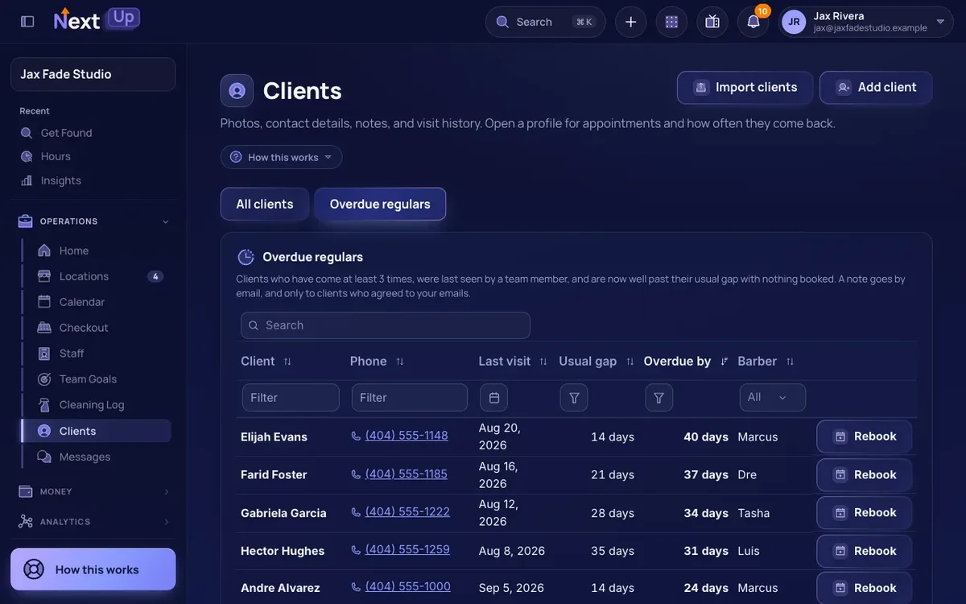Rebook Farid Foster

(865, 475)
